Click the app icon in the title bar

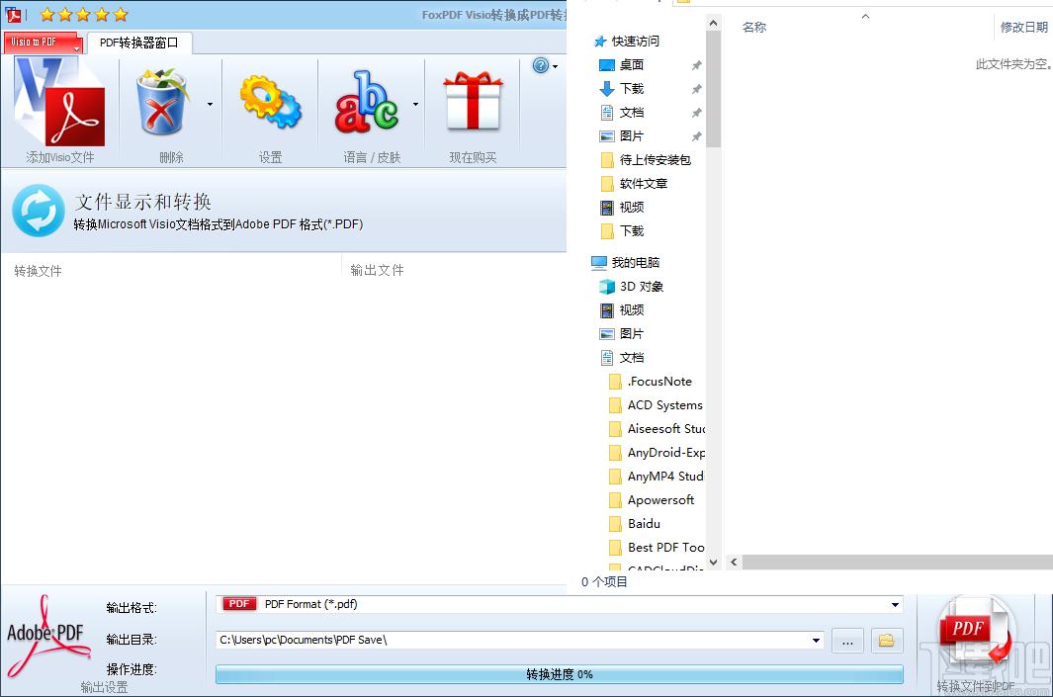click(14, 14)
